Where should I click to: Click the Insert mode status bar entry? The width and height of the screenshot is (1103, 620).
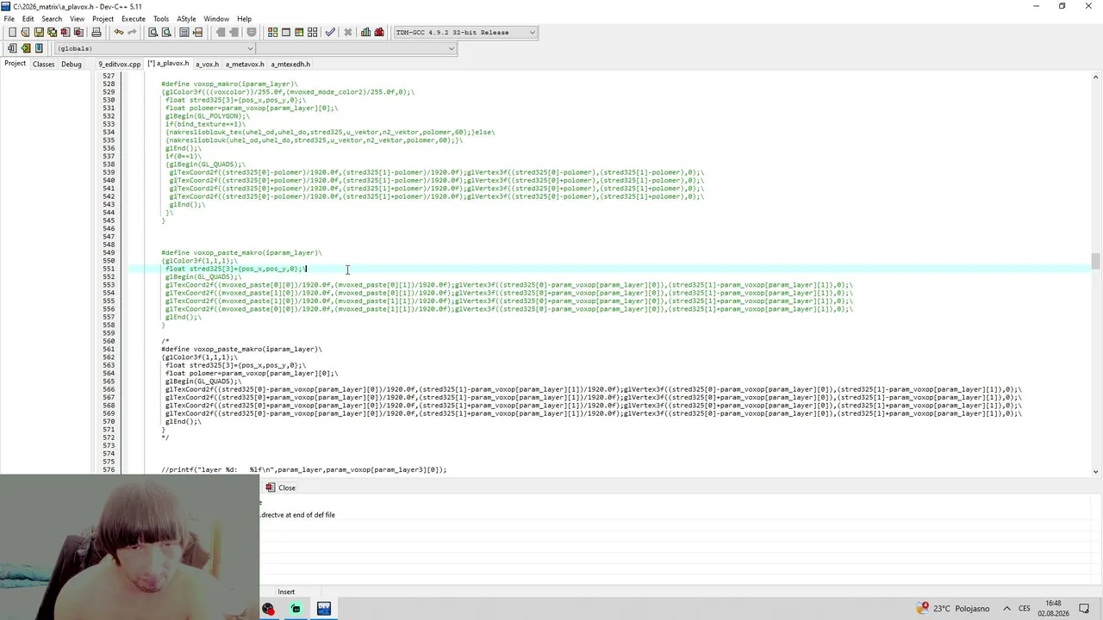(x=286, y=592)
